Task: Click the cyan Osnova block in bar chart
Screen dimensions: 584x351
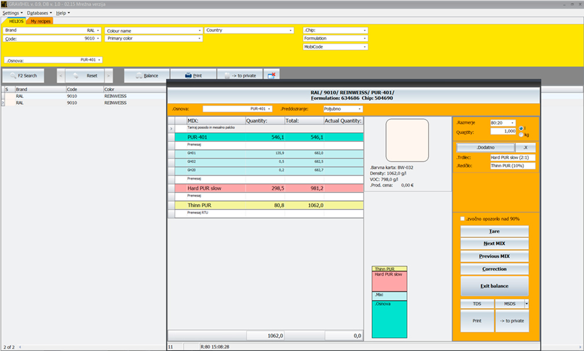Action: tap(389, 319)
